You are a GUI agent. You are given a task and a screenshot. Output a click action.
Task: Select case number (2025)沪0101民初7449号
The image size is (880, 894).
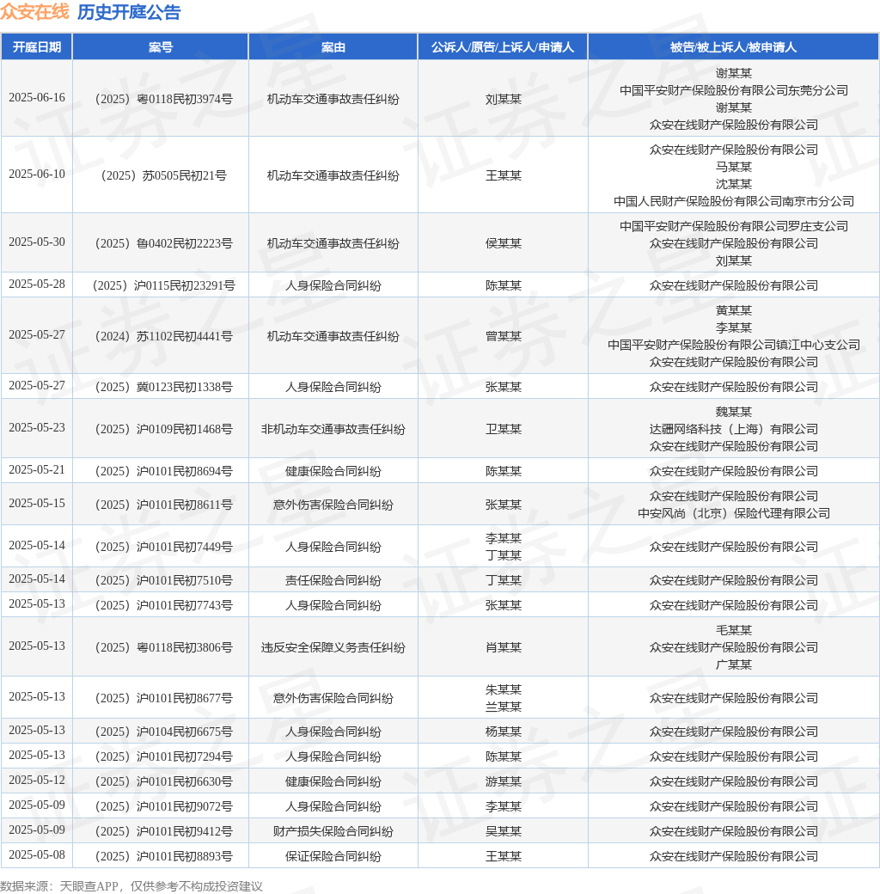pos(163,547)
